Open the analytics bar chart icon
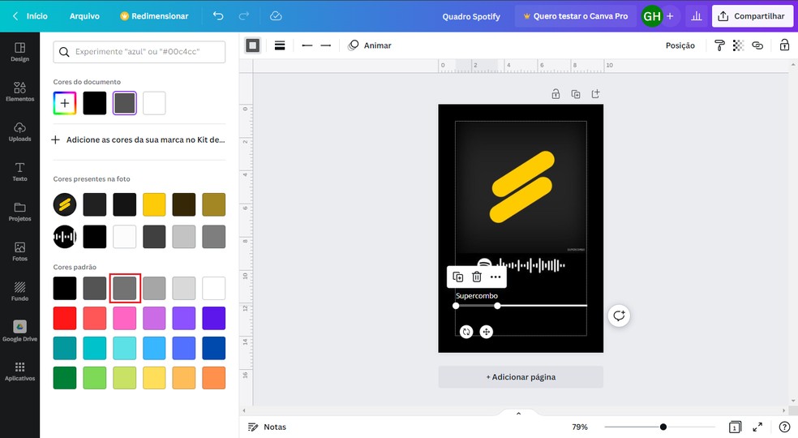The image size is (798, 438). [x=695, y=16]
